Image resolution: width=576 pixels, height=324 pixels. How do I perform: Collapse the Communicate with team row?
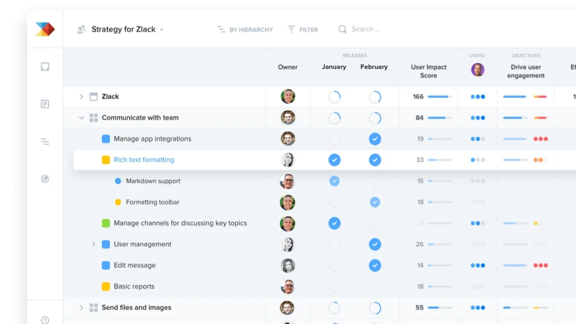81,118
